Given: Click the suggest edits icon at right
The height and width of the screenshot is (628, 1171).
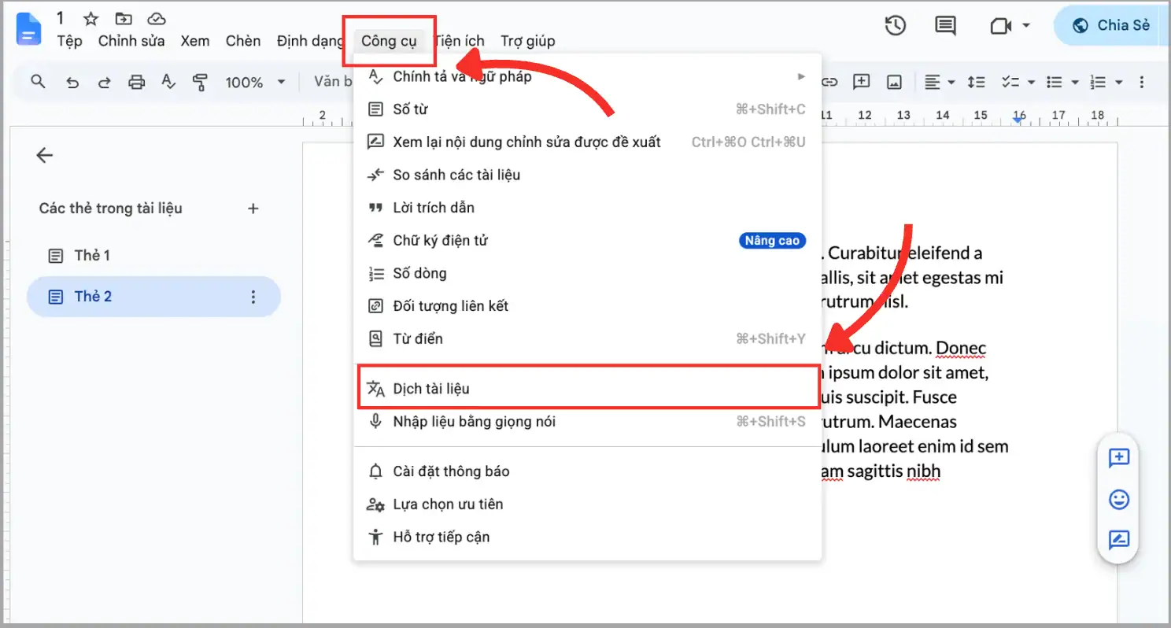Looking at the screenshot, I should point(1118,540).
